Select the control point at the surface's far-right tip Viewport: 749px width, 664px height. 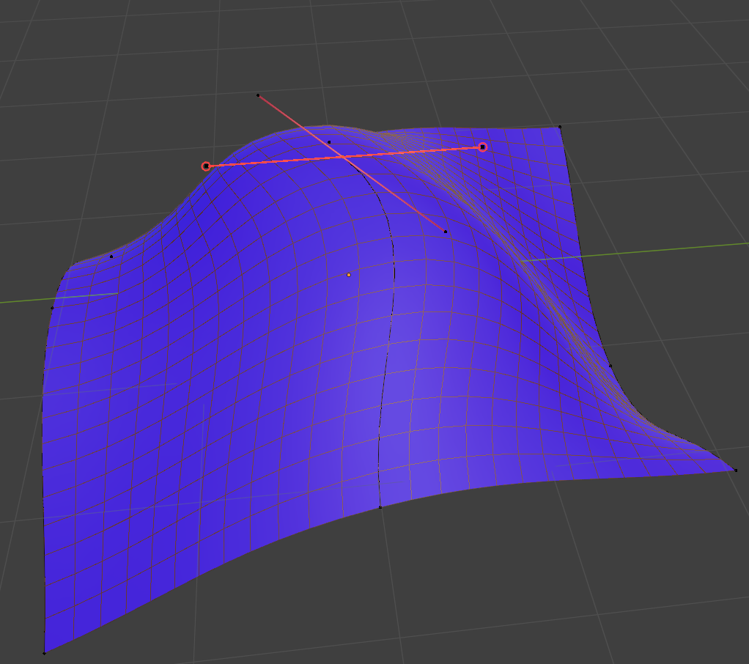point(736,471)
